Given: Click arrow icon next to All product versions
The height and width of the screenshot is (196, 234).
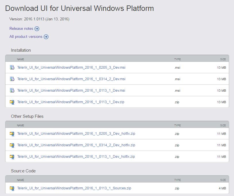Looking at the screenshot, I should pos(46,37).
